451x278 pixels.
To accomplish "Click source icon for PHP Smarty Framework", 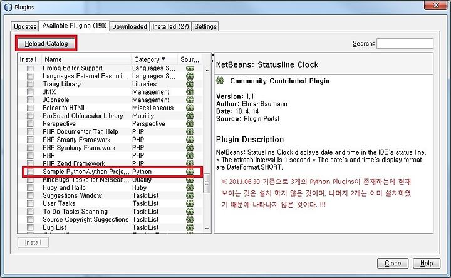I will 190,140.
